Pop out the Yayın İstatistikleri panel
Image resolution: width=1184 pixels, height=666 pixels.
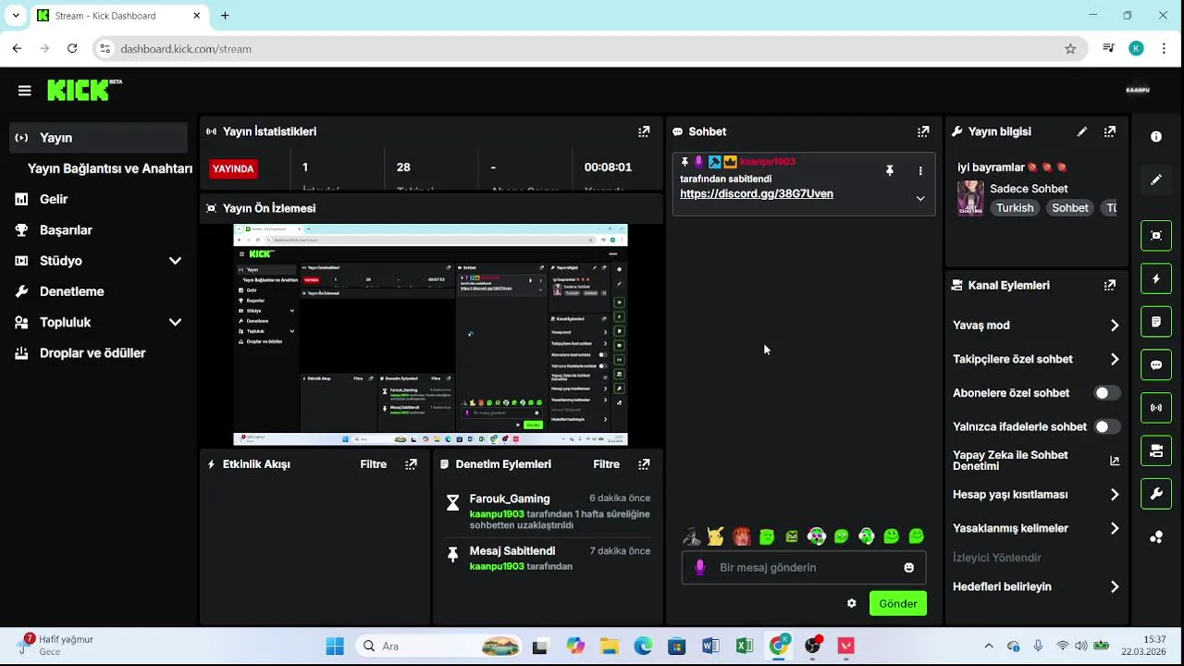[x=644, y=131]
